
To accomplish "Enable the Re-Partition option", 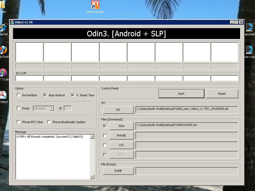I will 18,95.
